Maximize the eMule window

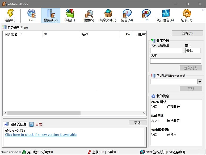click(187, 4)
